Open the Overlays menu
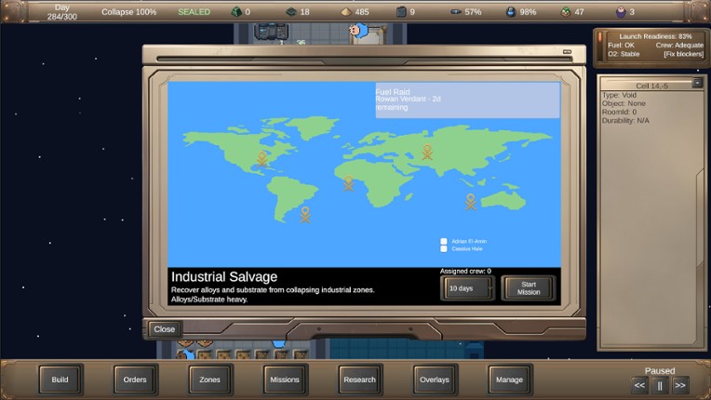 (x=435, y=380)
